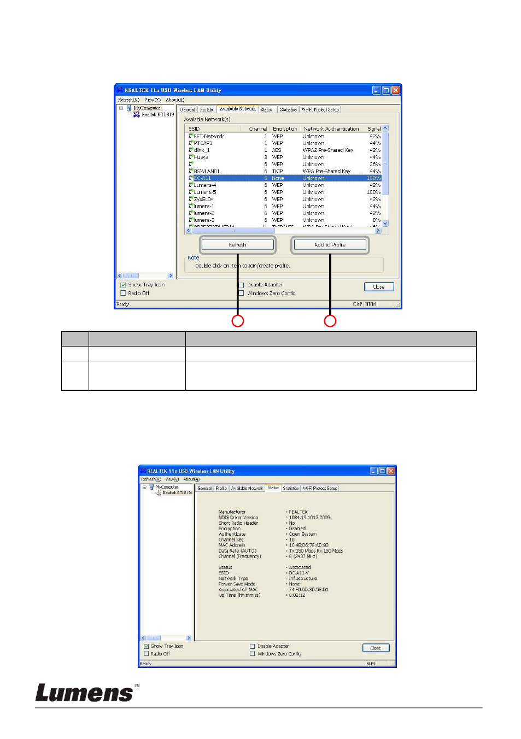Click the MyComputer icon in the Status window tree
Screen dimensions: 521x739
[x=151, y=487]
